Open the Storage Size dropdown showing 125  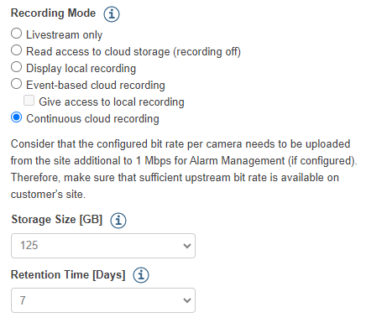(103, 246)
